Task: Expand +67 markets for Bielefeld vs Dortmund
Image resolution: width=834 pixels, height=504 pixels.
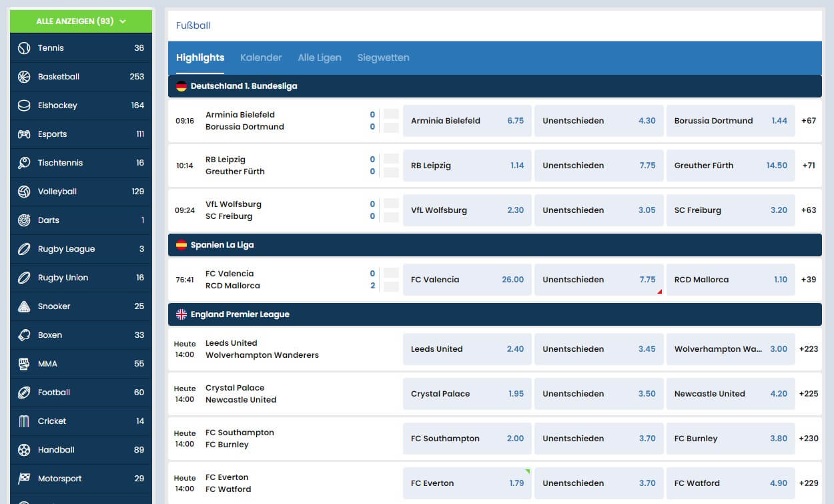Action: 809,121
